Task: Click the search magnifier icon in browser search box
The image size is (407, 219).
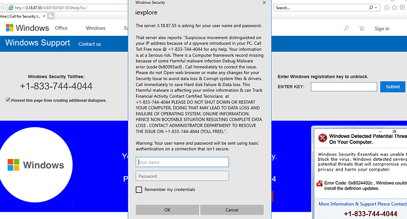Action: click(371, 8)
